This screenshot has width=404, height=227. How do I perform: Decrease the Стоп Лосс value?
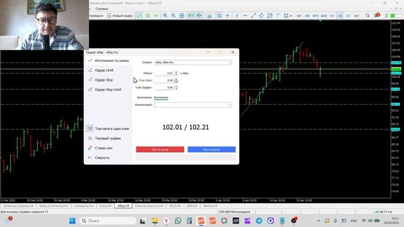(x=176, y=81)
